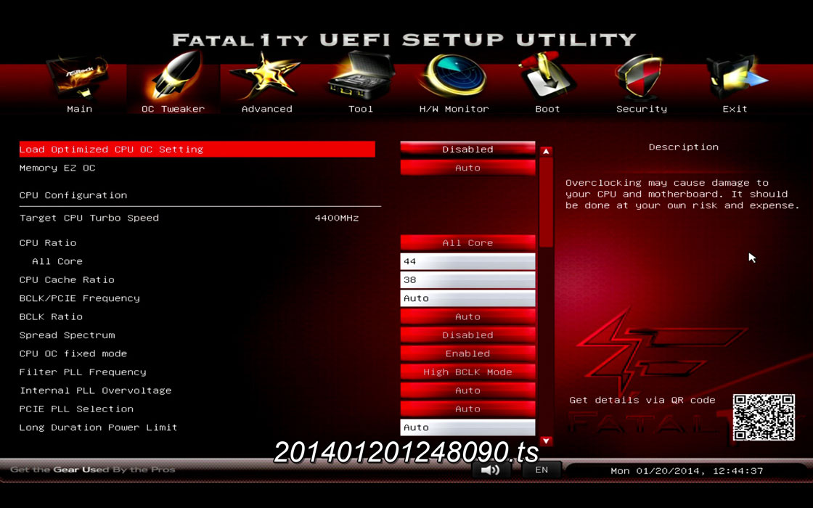The height and width of the screenshot is (508, 813).
Task: Expand Filter PLL Frequency High BCLK Mode
Action: [x=467, y=372]
